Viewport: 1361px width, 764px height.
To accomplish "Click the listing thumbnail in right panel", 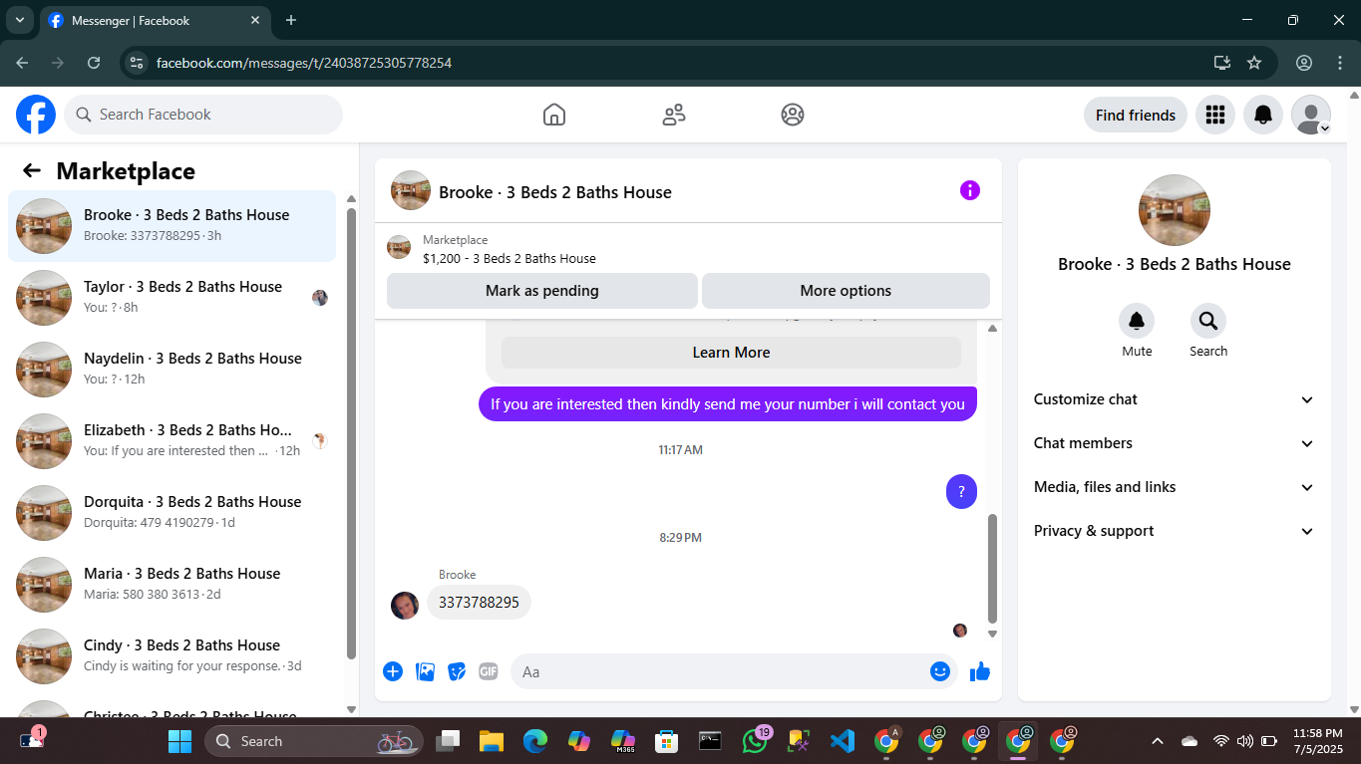I will [x=1175, y=210].
